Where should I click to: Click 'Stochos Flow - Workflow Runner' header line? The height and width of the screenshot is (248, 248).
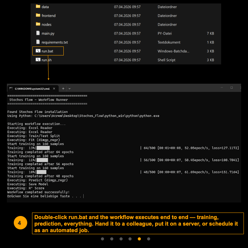coord(39,100)
